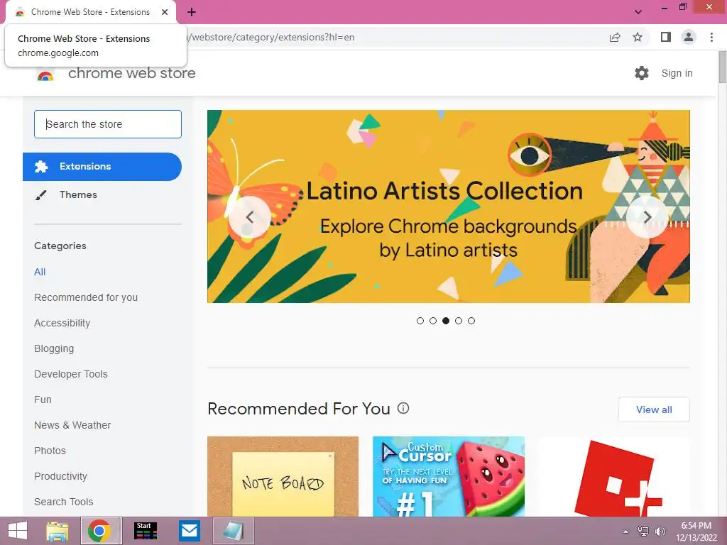
Task: Choose the Accessibility category
Action: point(62,323)
